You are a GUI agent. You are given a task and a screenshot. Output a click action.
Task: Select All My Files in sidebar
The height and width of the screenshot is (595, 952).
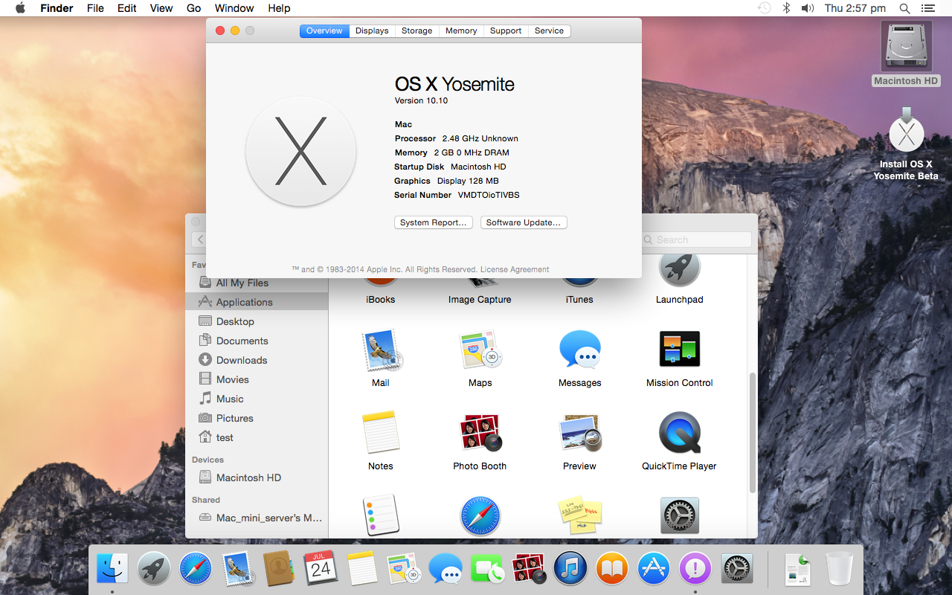(x=257, y=283)
